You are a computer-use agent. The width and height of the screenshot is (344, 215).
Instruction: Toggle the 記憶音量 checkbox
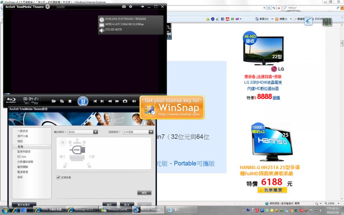pos(58,177)
